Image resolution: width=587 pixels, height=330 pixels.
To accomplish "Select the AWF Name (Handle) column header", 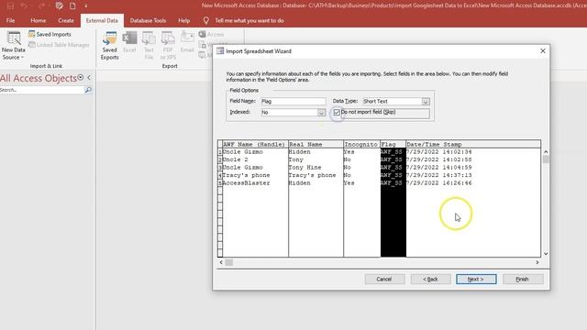I will (255, 145).
